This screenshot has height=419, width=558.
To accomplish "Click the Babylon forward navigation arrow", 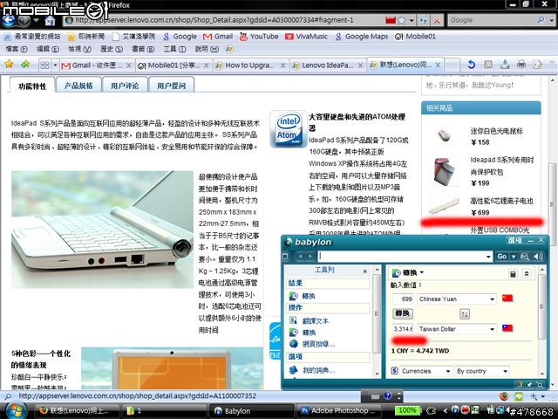I will click(310, 256).
